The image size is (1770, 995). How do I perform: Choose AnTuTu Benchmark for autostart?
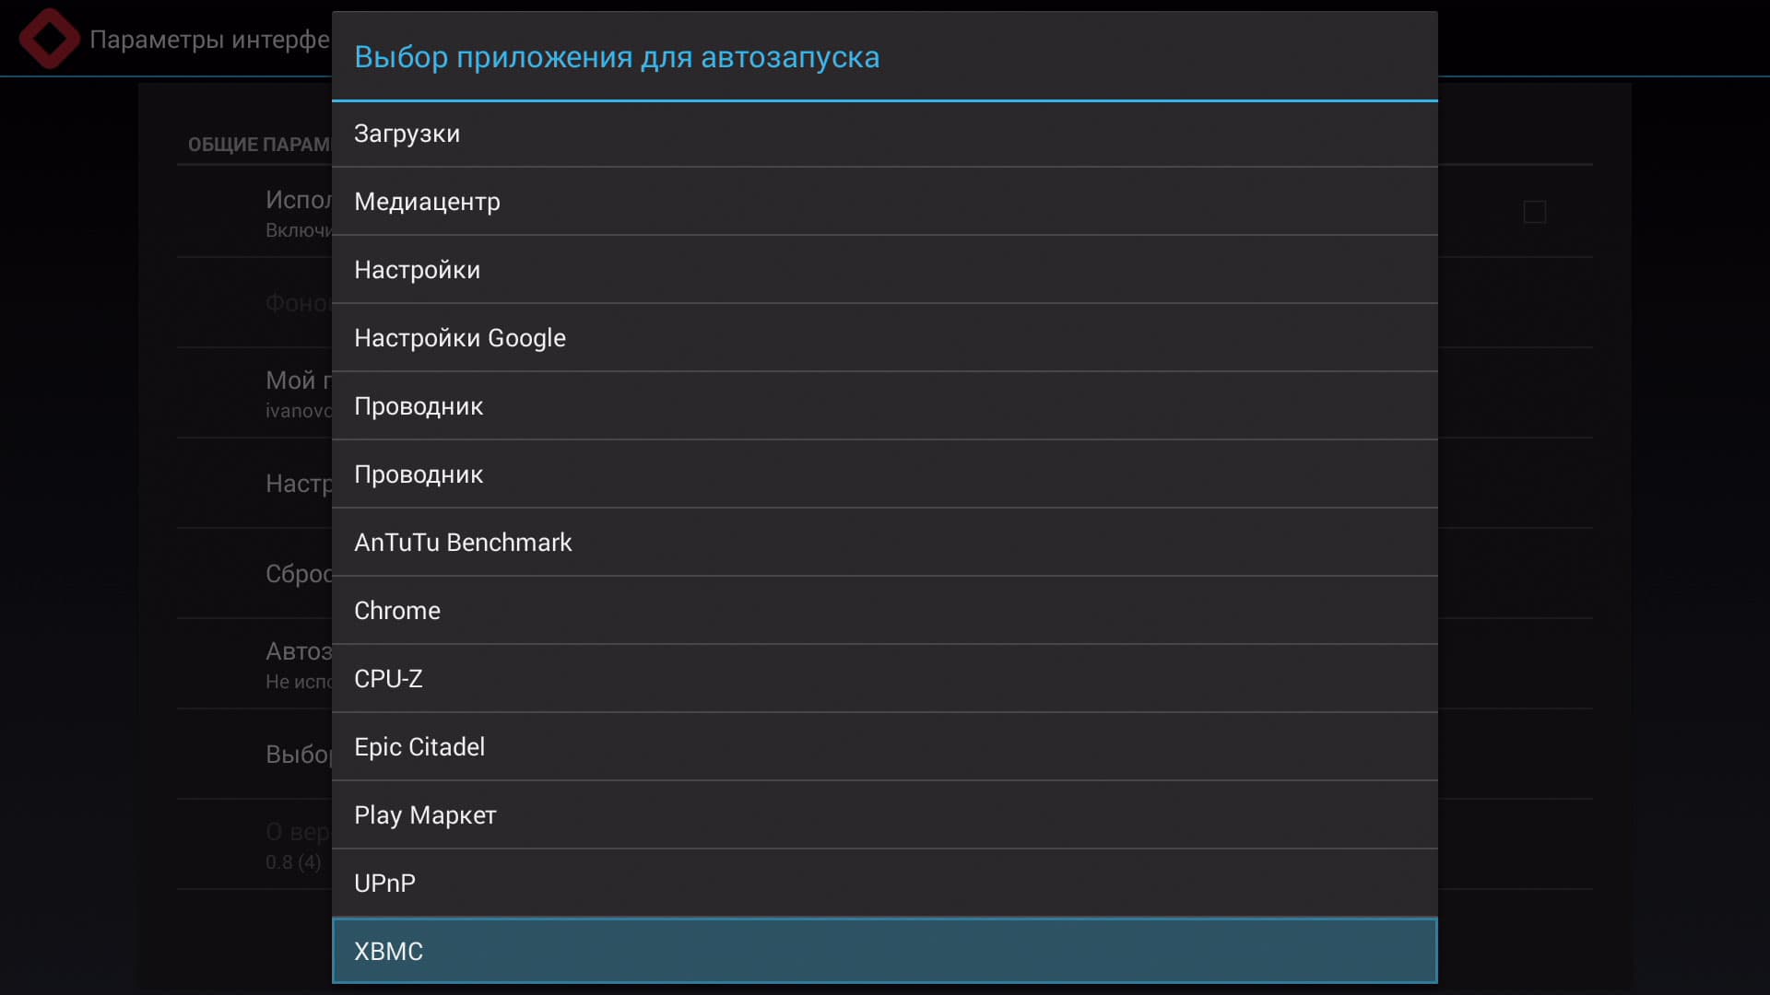click(883, 543)
